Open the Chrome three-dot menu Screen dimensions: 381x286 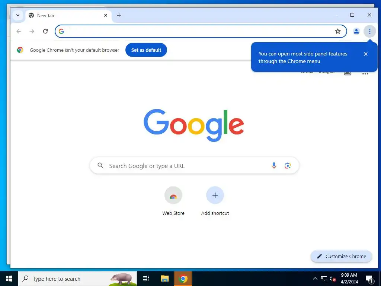point(369,31)
